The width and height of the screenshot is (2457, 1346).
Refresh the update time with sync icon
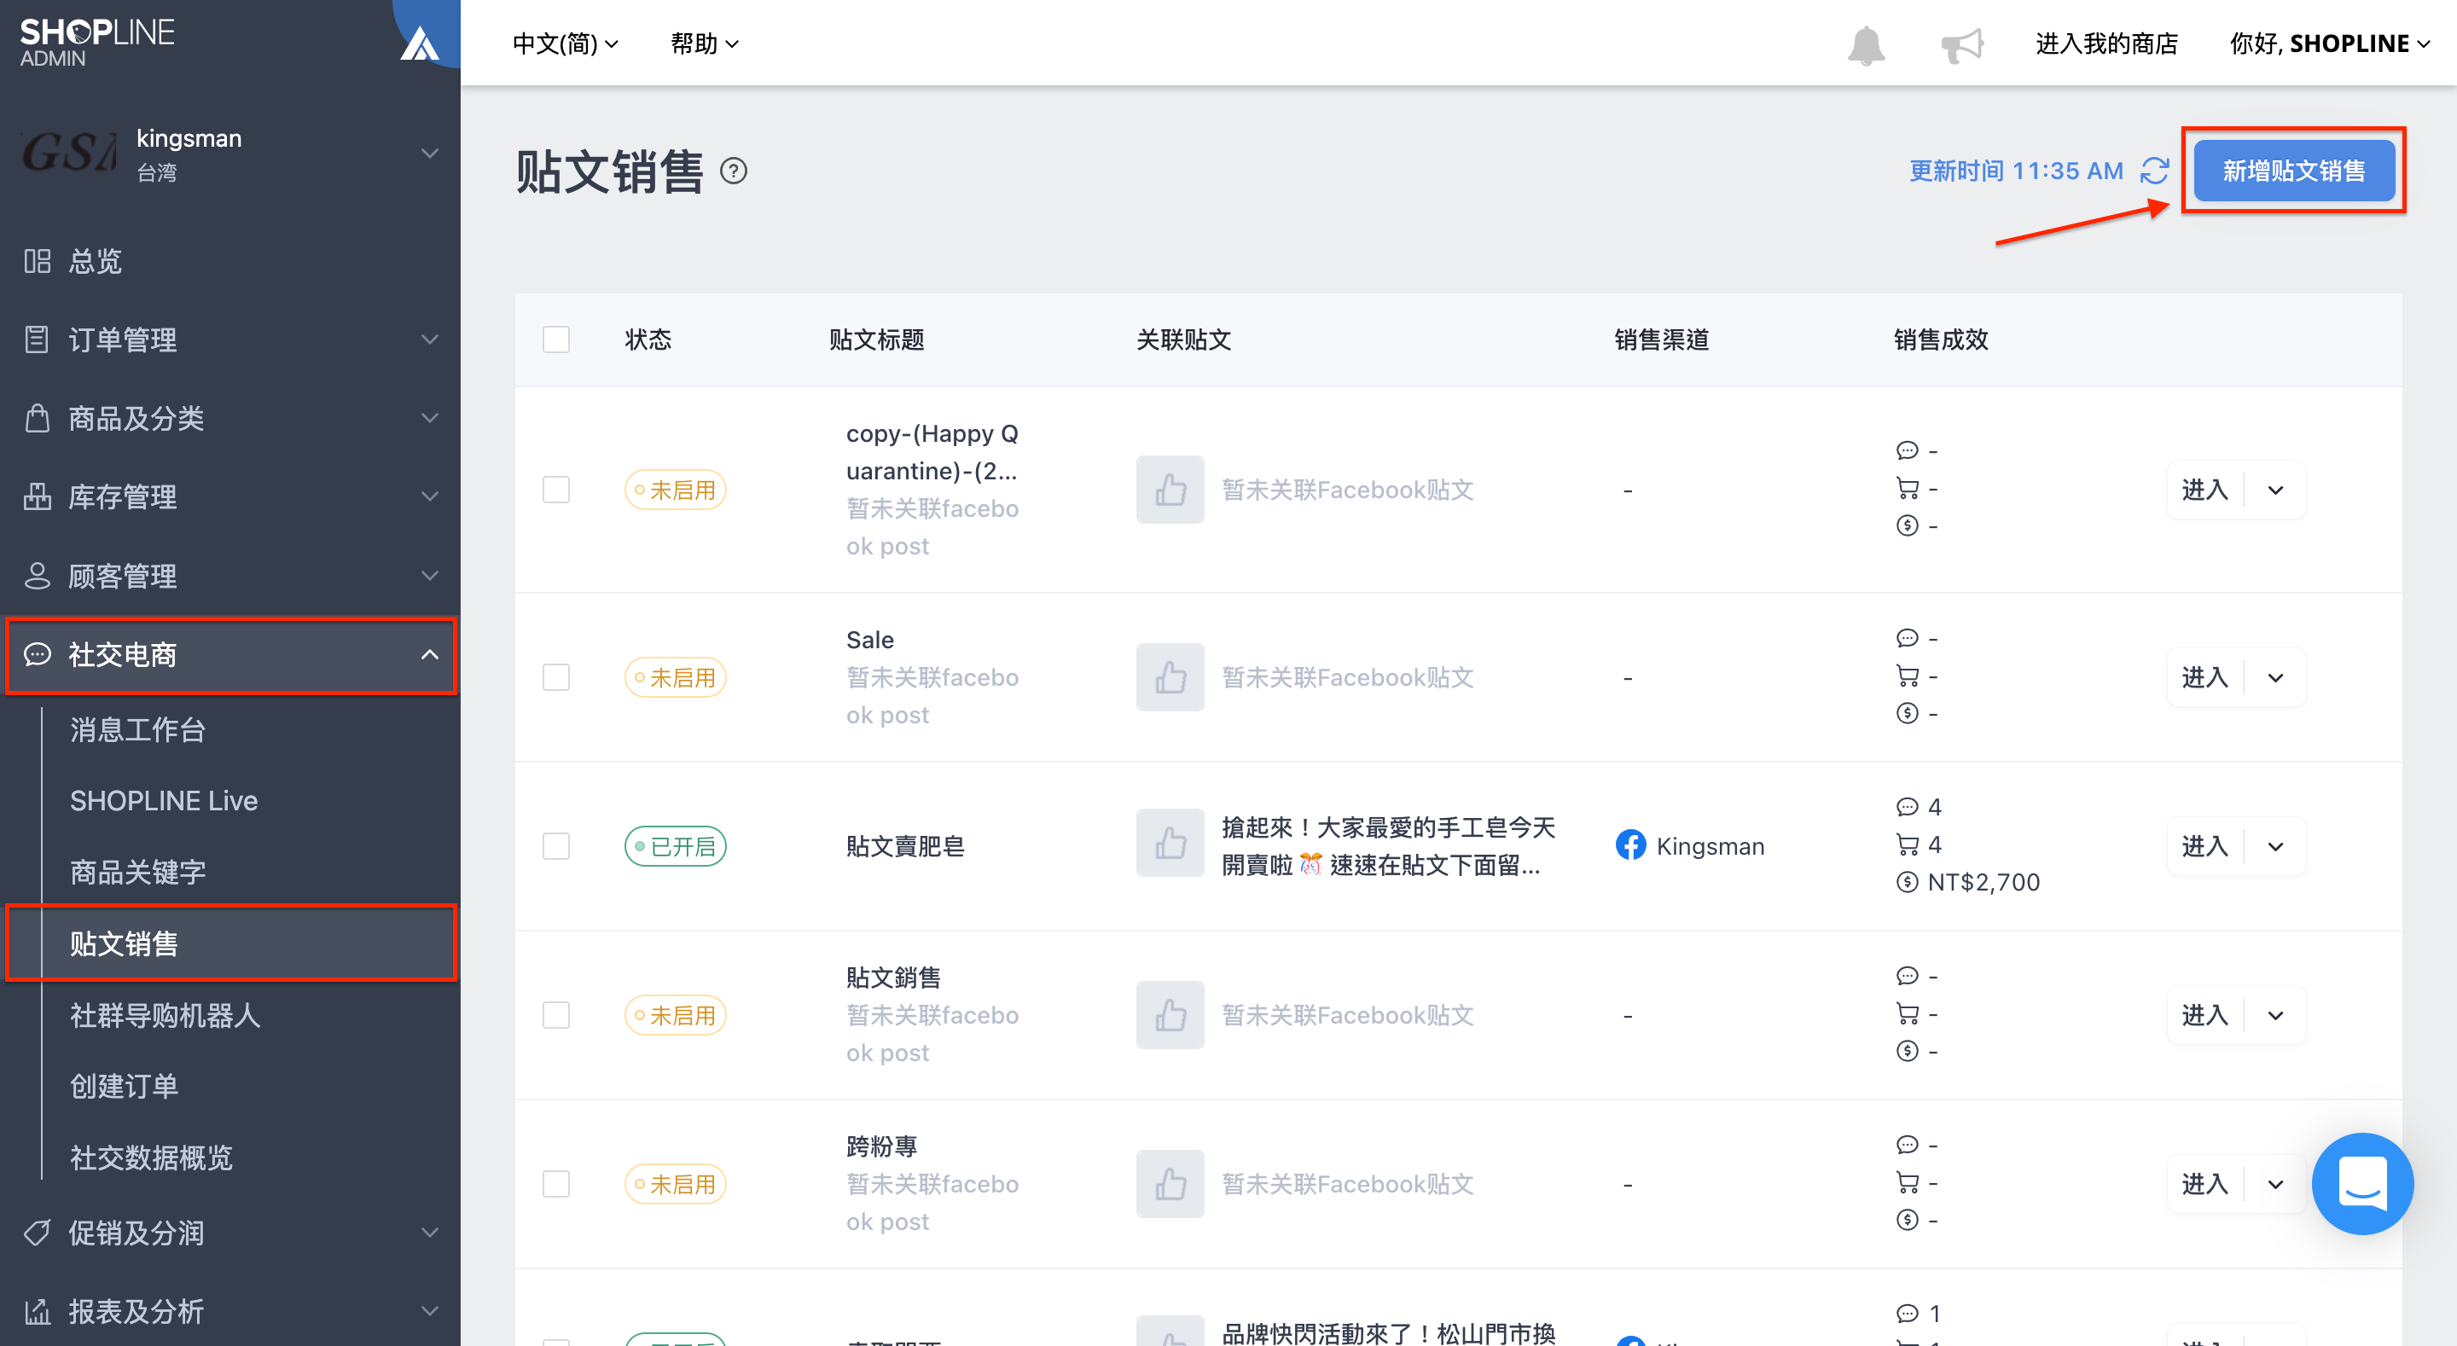point(2153,171)
